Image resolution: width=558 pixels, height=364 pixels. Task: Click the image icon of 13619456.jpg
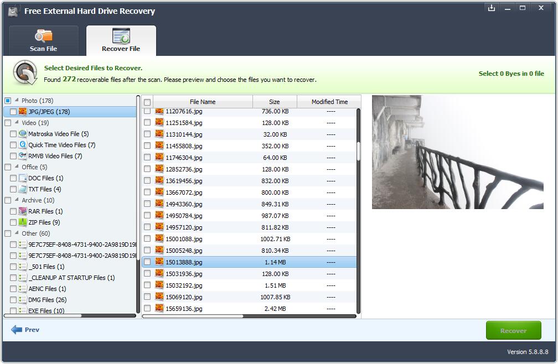tap(159, 180)
